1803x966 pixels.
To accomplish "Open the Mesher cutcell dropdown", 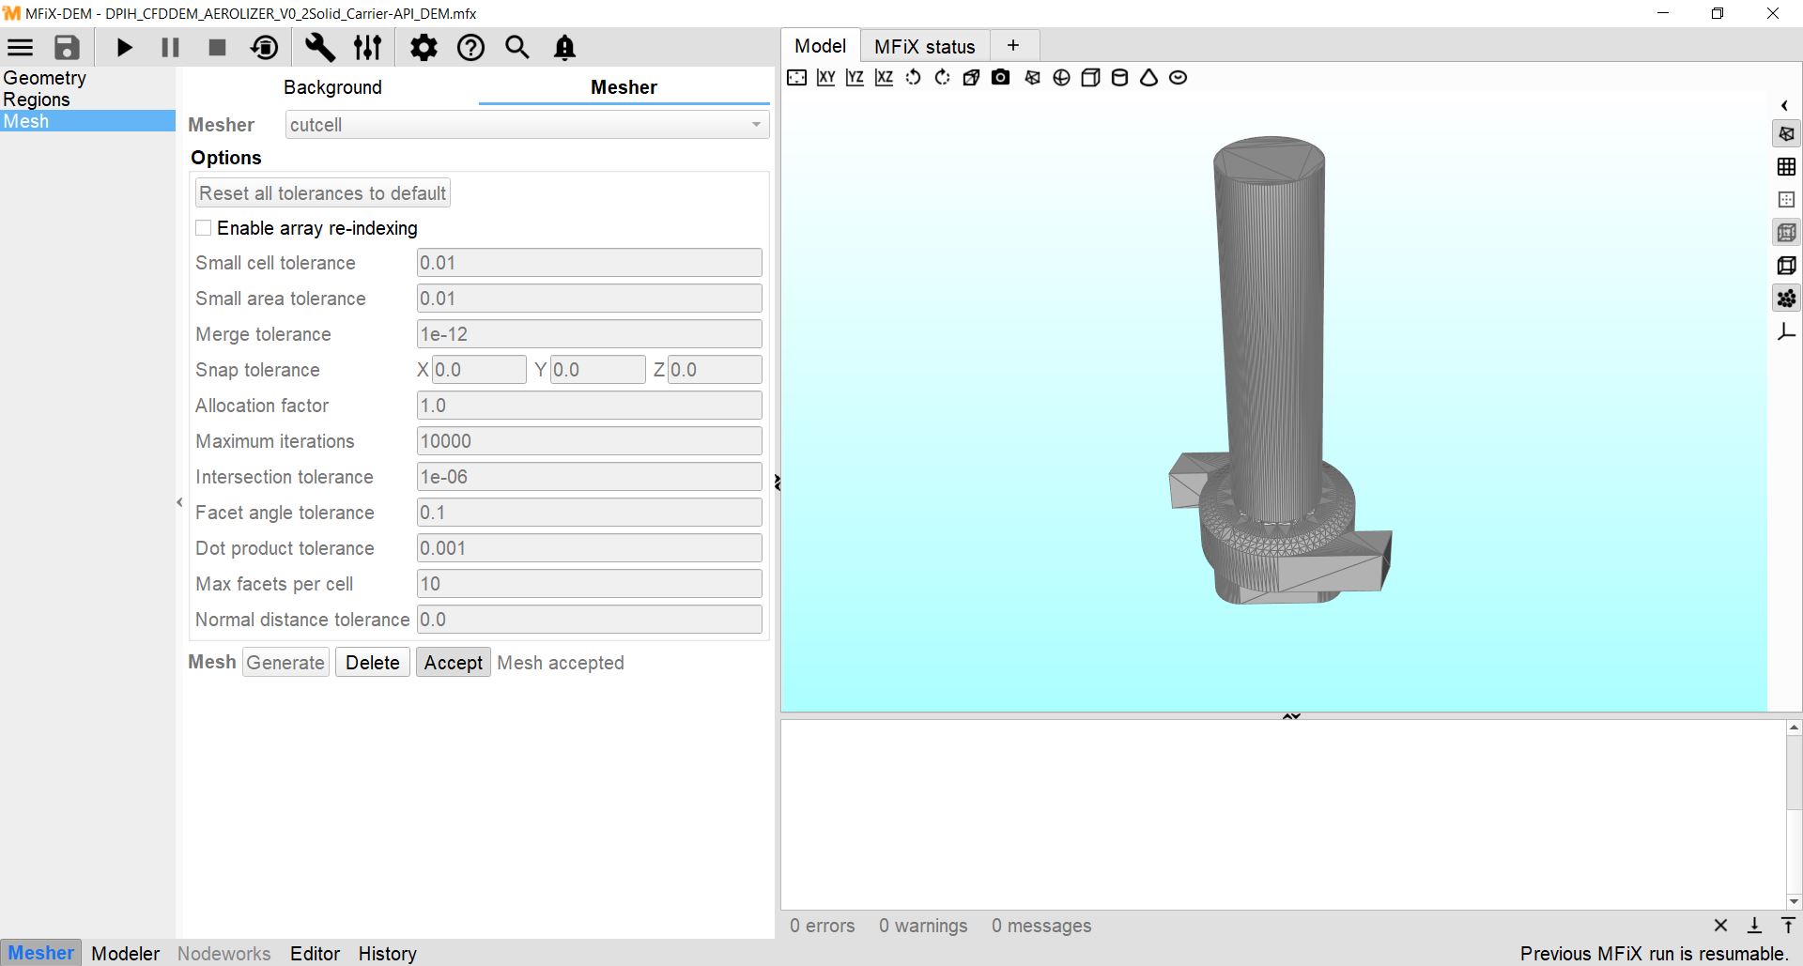I will [x=527, y=125].
